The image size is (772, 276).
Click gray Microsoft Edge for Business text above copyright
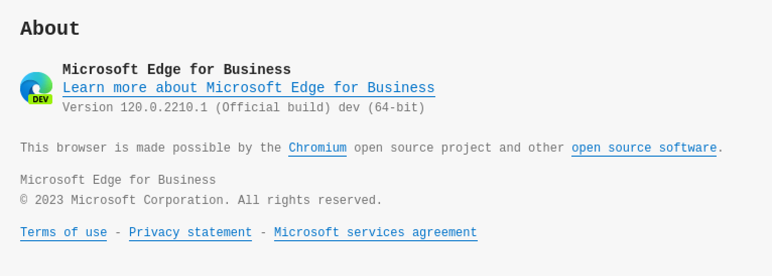click(x=118, y=180)
